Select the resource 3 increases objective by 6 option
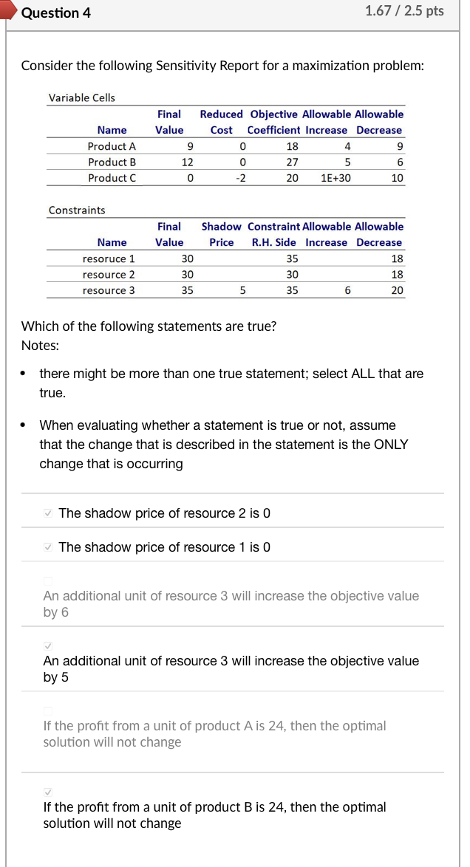Image resolution: width=470 pixels, height=867 pixels. tap(47, 580)
